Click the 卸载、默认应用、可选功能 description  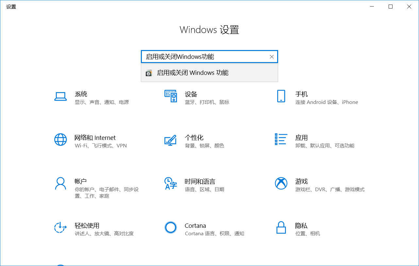pos(325,146)
